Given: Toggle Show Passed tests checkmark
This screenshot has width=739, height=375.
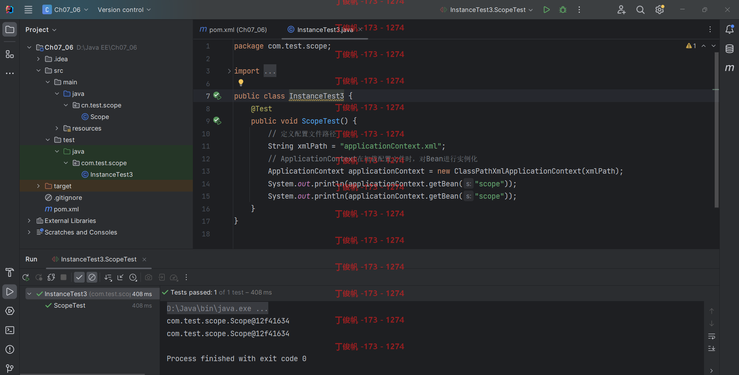Looking at the screenshot, I should (79, 277).
